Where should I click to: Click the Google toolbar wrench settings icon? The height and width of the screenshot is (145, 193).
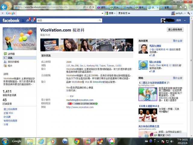pos(188,13)
